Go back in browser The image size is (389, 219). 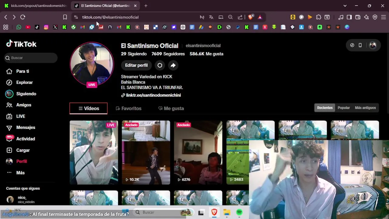point(6,17)
